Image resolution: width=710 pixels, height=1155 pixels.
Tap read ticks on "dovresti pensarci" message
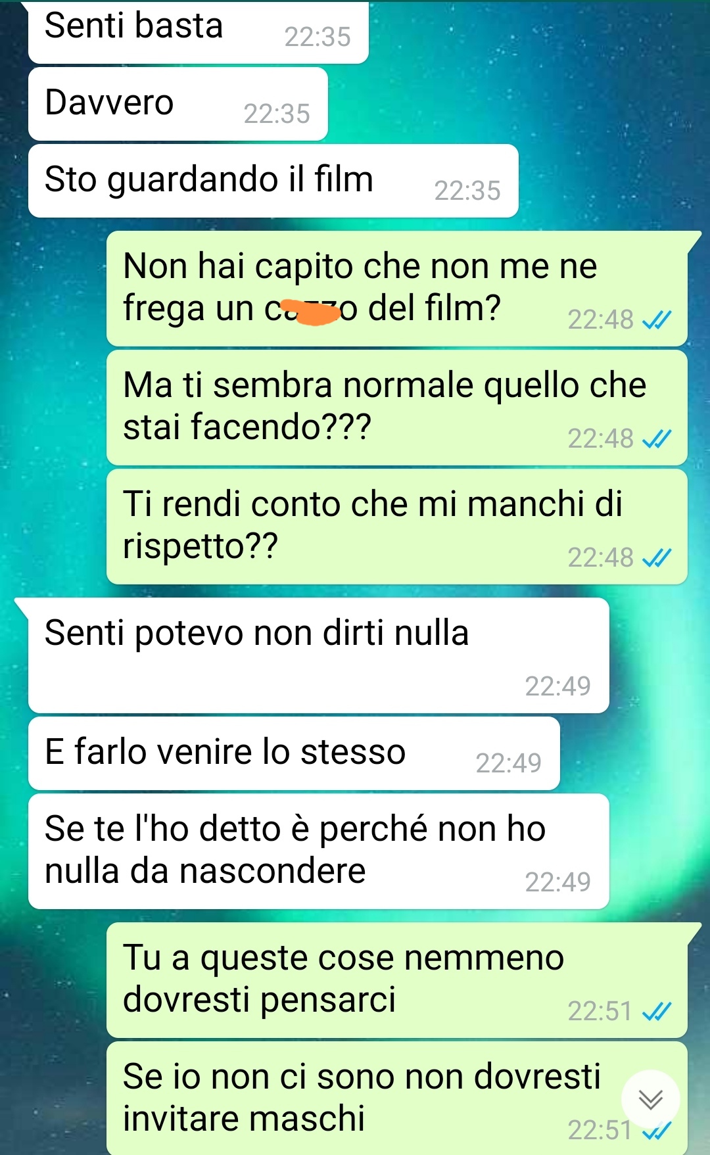[656, 1011]
